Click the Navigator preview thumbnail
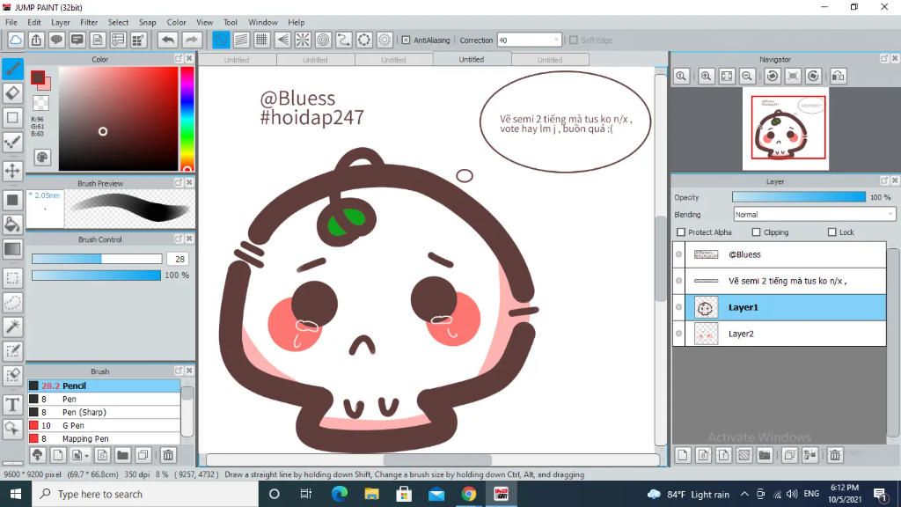901x507 pixels. (x=786, y=129)
